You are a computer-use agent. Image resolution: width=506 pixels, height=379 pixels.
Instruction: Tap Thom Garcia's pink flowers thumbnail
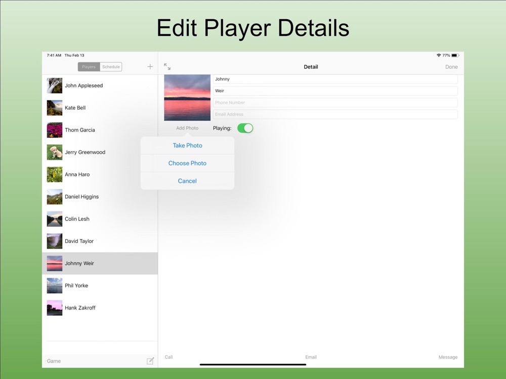point(55,130)
